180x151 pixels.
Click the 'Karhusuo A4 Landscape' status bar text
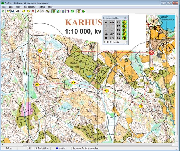point(85,148)
